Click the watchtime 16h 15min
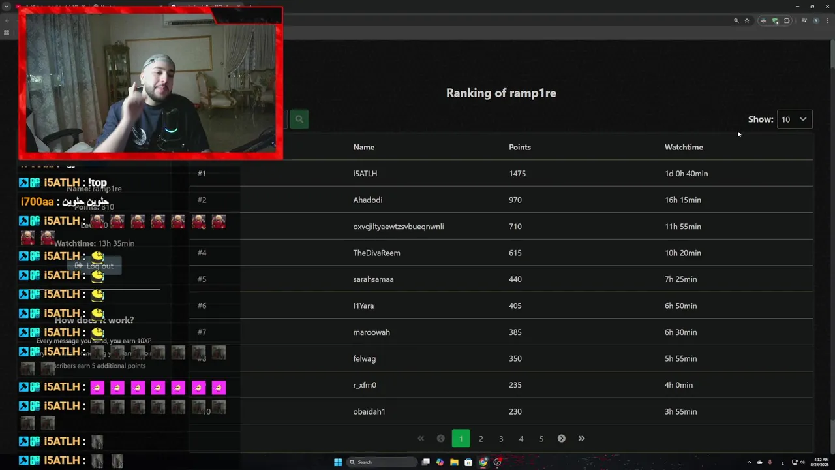Screen dimensions: 835x470 pyautogui.click(x=683, y=200)
